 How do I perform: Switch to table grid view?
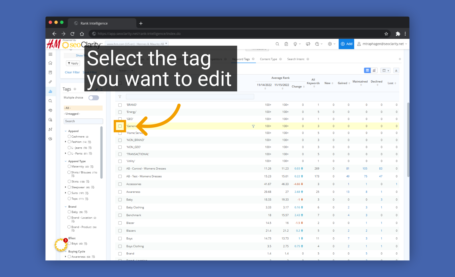pos(367,71)
